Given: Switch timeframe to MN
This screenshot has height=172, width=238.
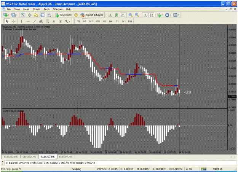Looking at the screenshot, I should pos(130,21).
